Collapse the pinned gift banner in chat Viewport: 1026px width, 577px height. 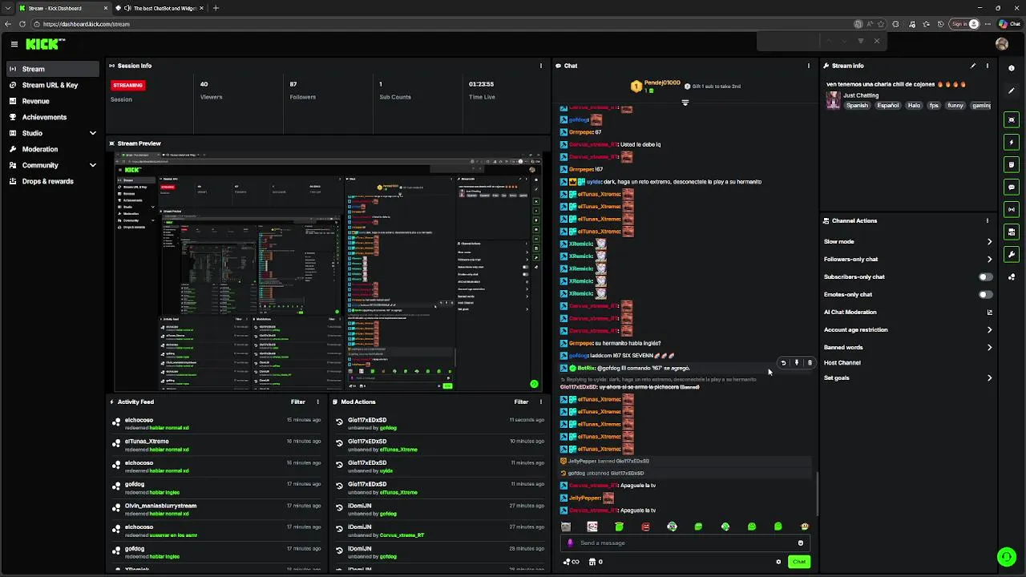[685, 103]
